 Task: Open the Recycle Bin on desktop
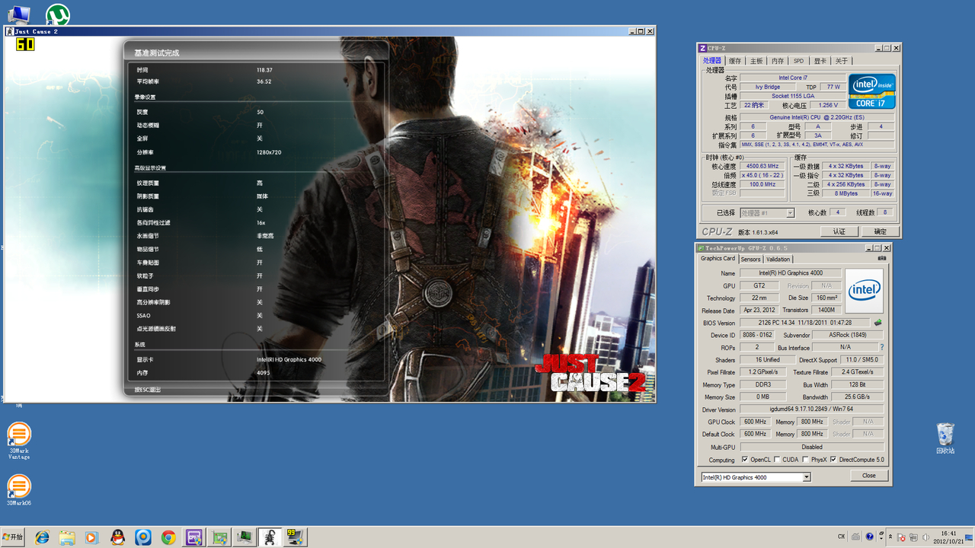click(945, 438)
